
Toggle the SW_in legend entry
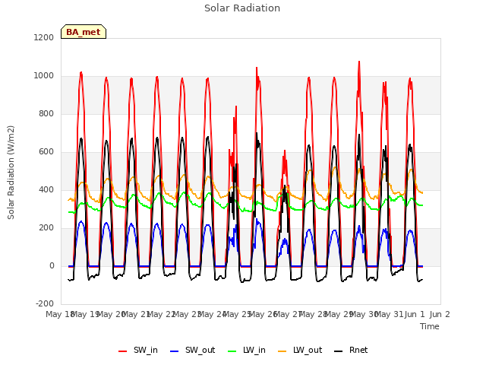[x=138, y=351]
